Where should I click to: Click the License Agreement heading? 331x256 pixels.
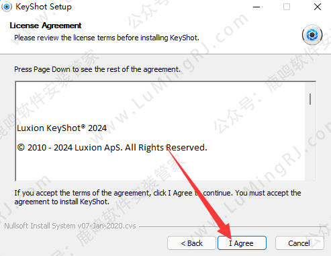pyautogui.click(x=46, y=26)
